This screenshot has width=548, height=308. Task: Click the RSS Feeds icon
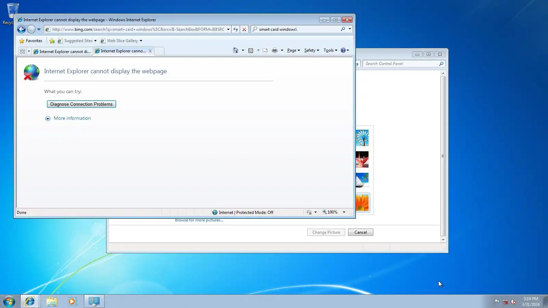click(x=251, y=50)
